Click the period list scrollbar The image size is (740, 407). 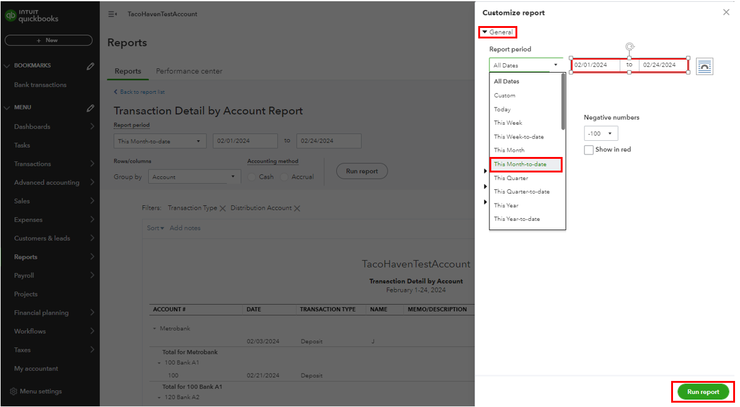(x=563, y=102)
